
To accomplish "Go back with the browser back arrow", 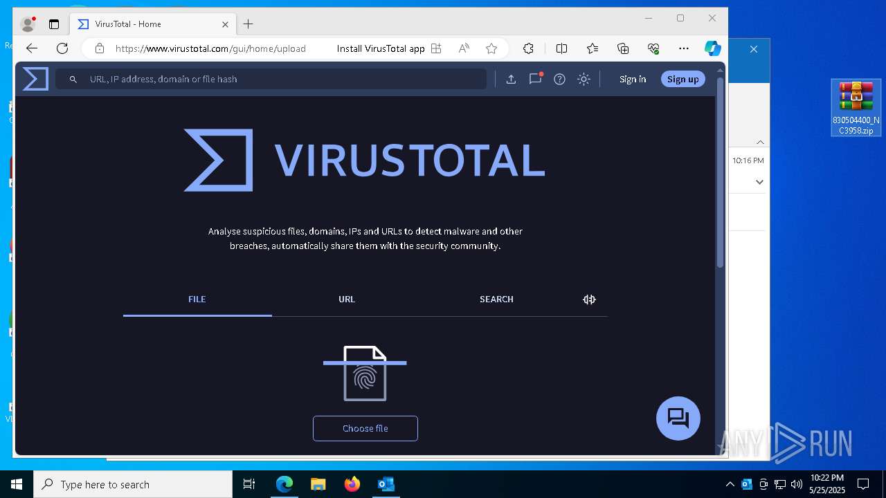I will pos(31,48).
